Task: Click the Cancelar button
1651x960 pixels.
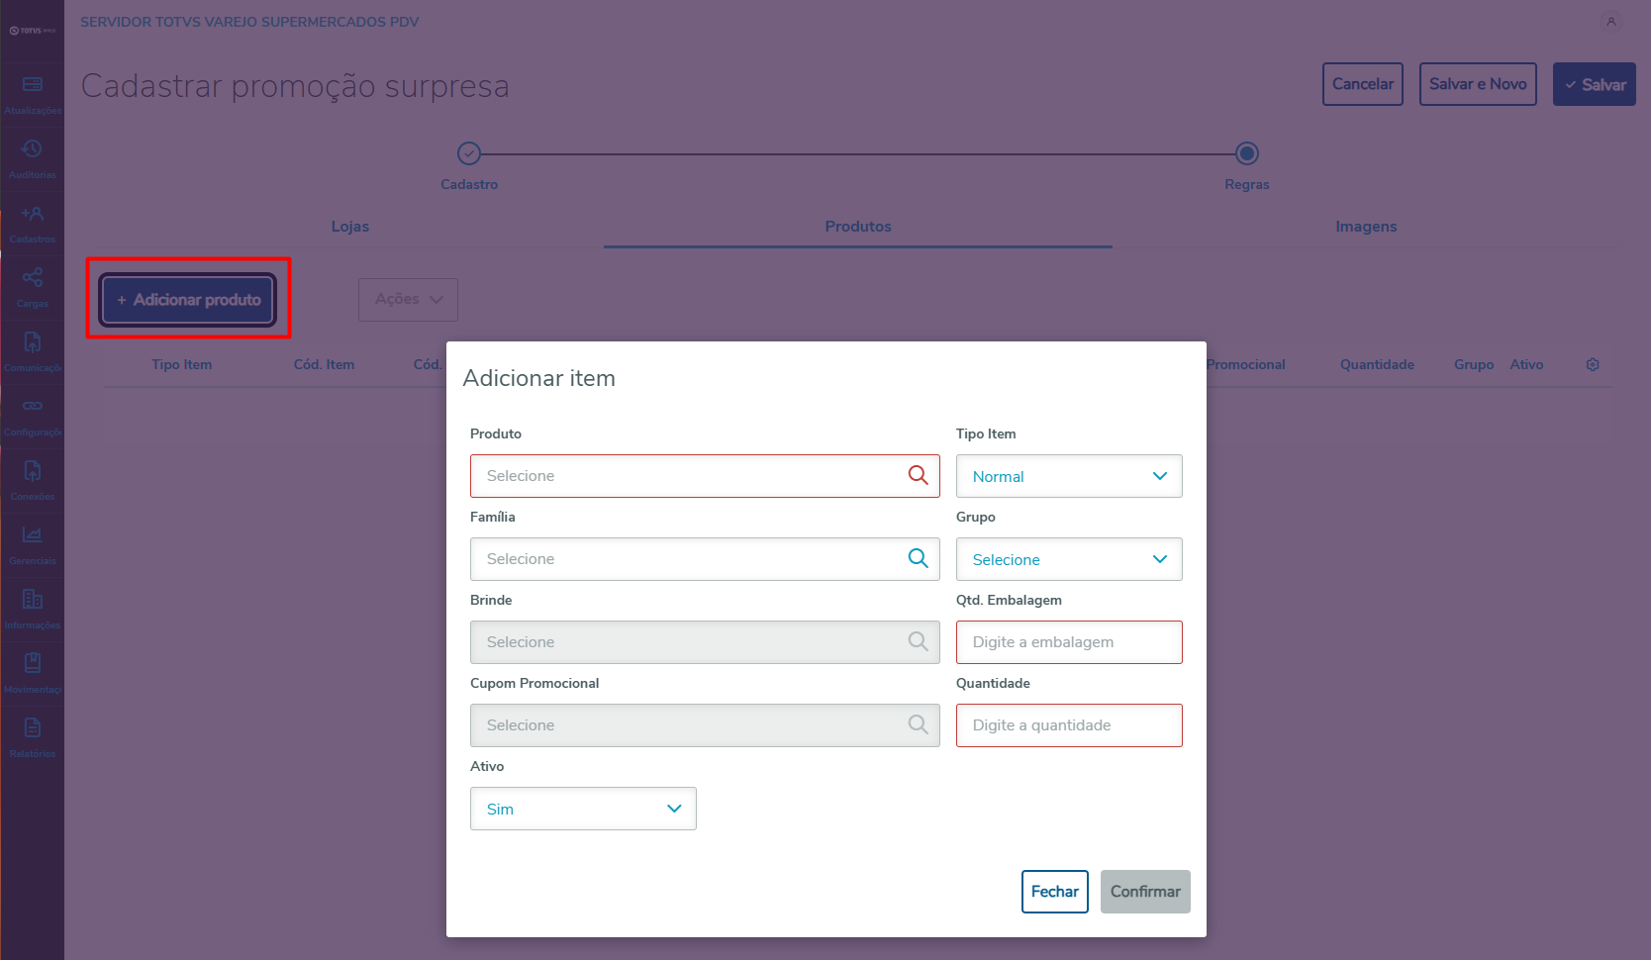Action: pos(1362,84)
